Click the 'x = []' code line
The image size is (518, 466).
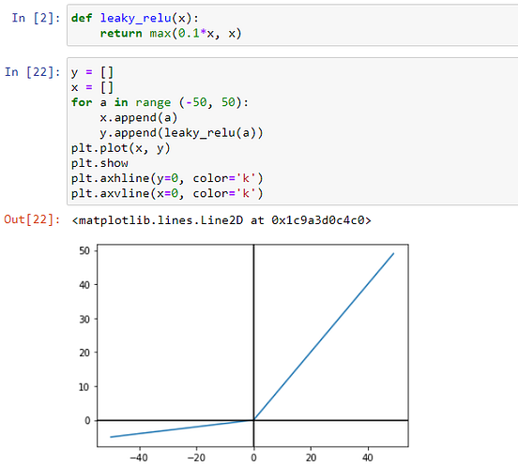92,87
